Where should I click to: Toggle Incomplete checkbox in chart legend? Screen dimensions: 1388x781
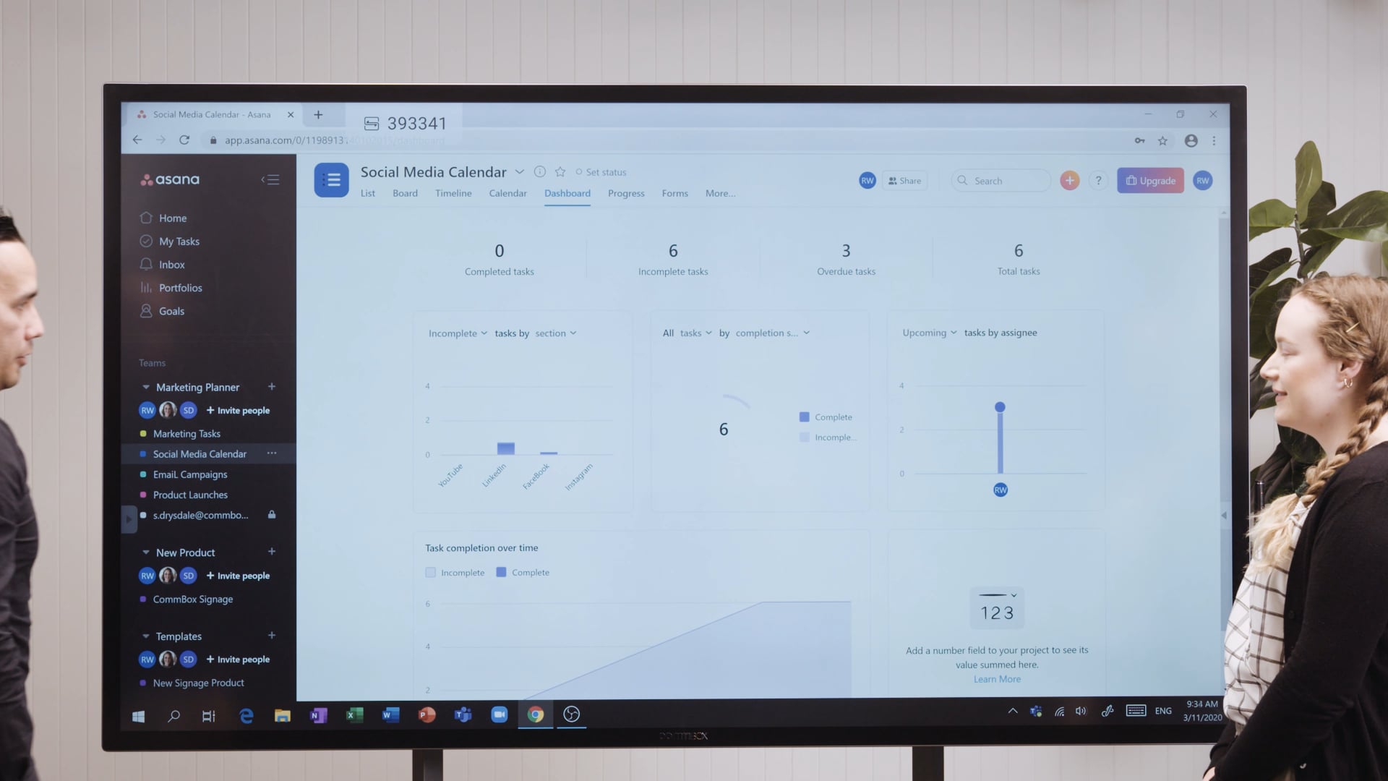(431, 572)
